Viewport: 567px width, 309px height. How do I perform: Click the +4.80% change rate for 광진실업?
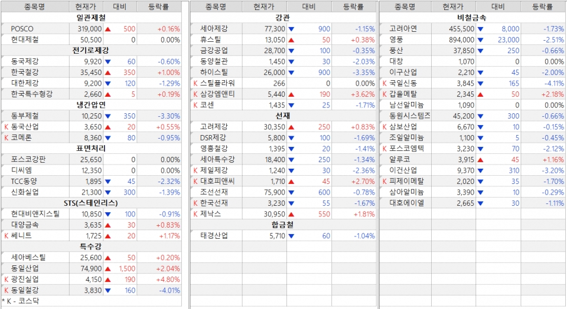point(168,279)
